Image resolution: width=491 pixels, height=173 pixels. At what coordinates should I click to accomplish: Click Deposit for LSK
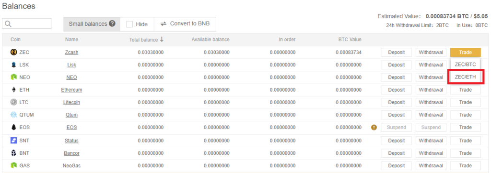tap(397, 65)
